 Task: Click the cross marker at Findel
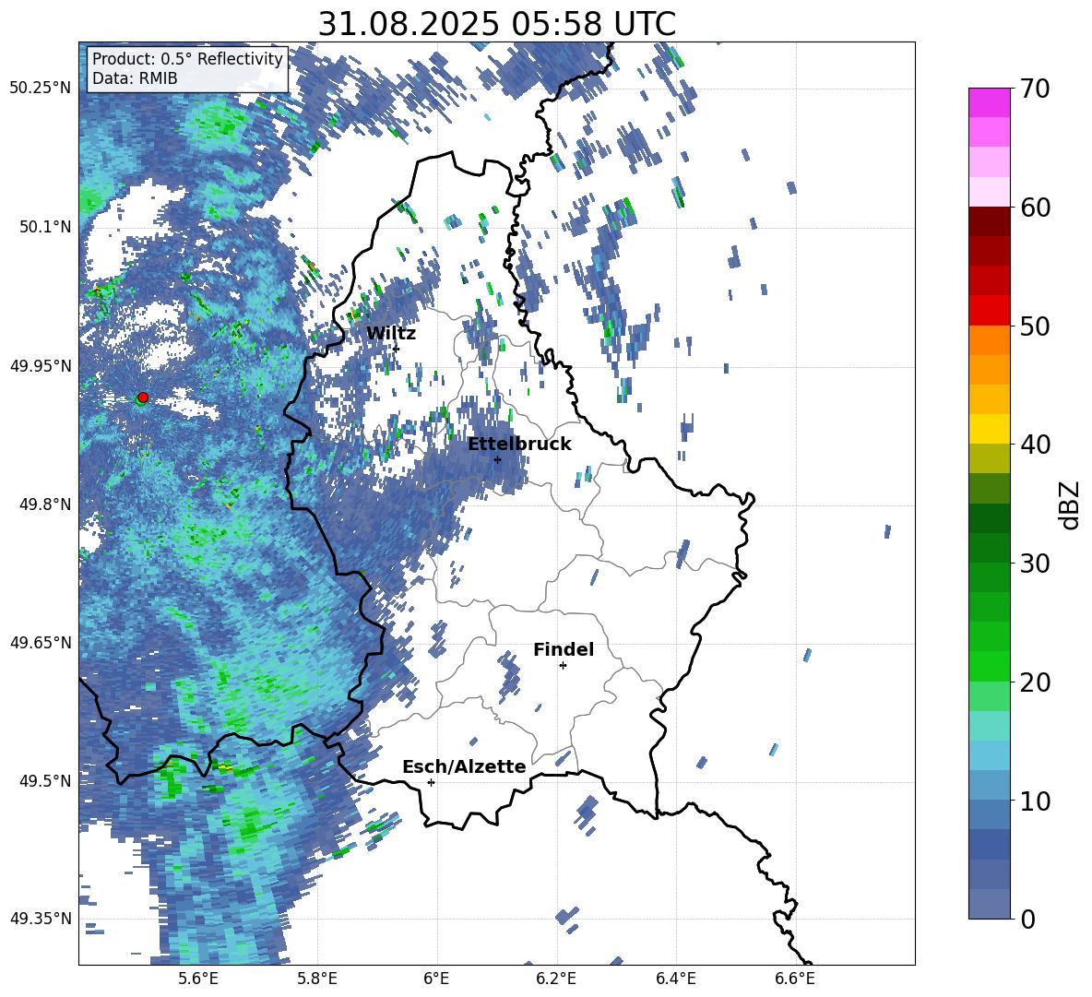tap(563, 666)
